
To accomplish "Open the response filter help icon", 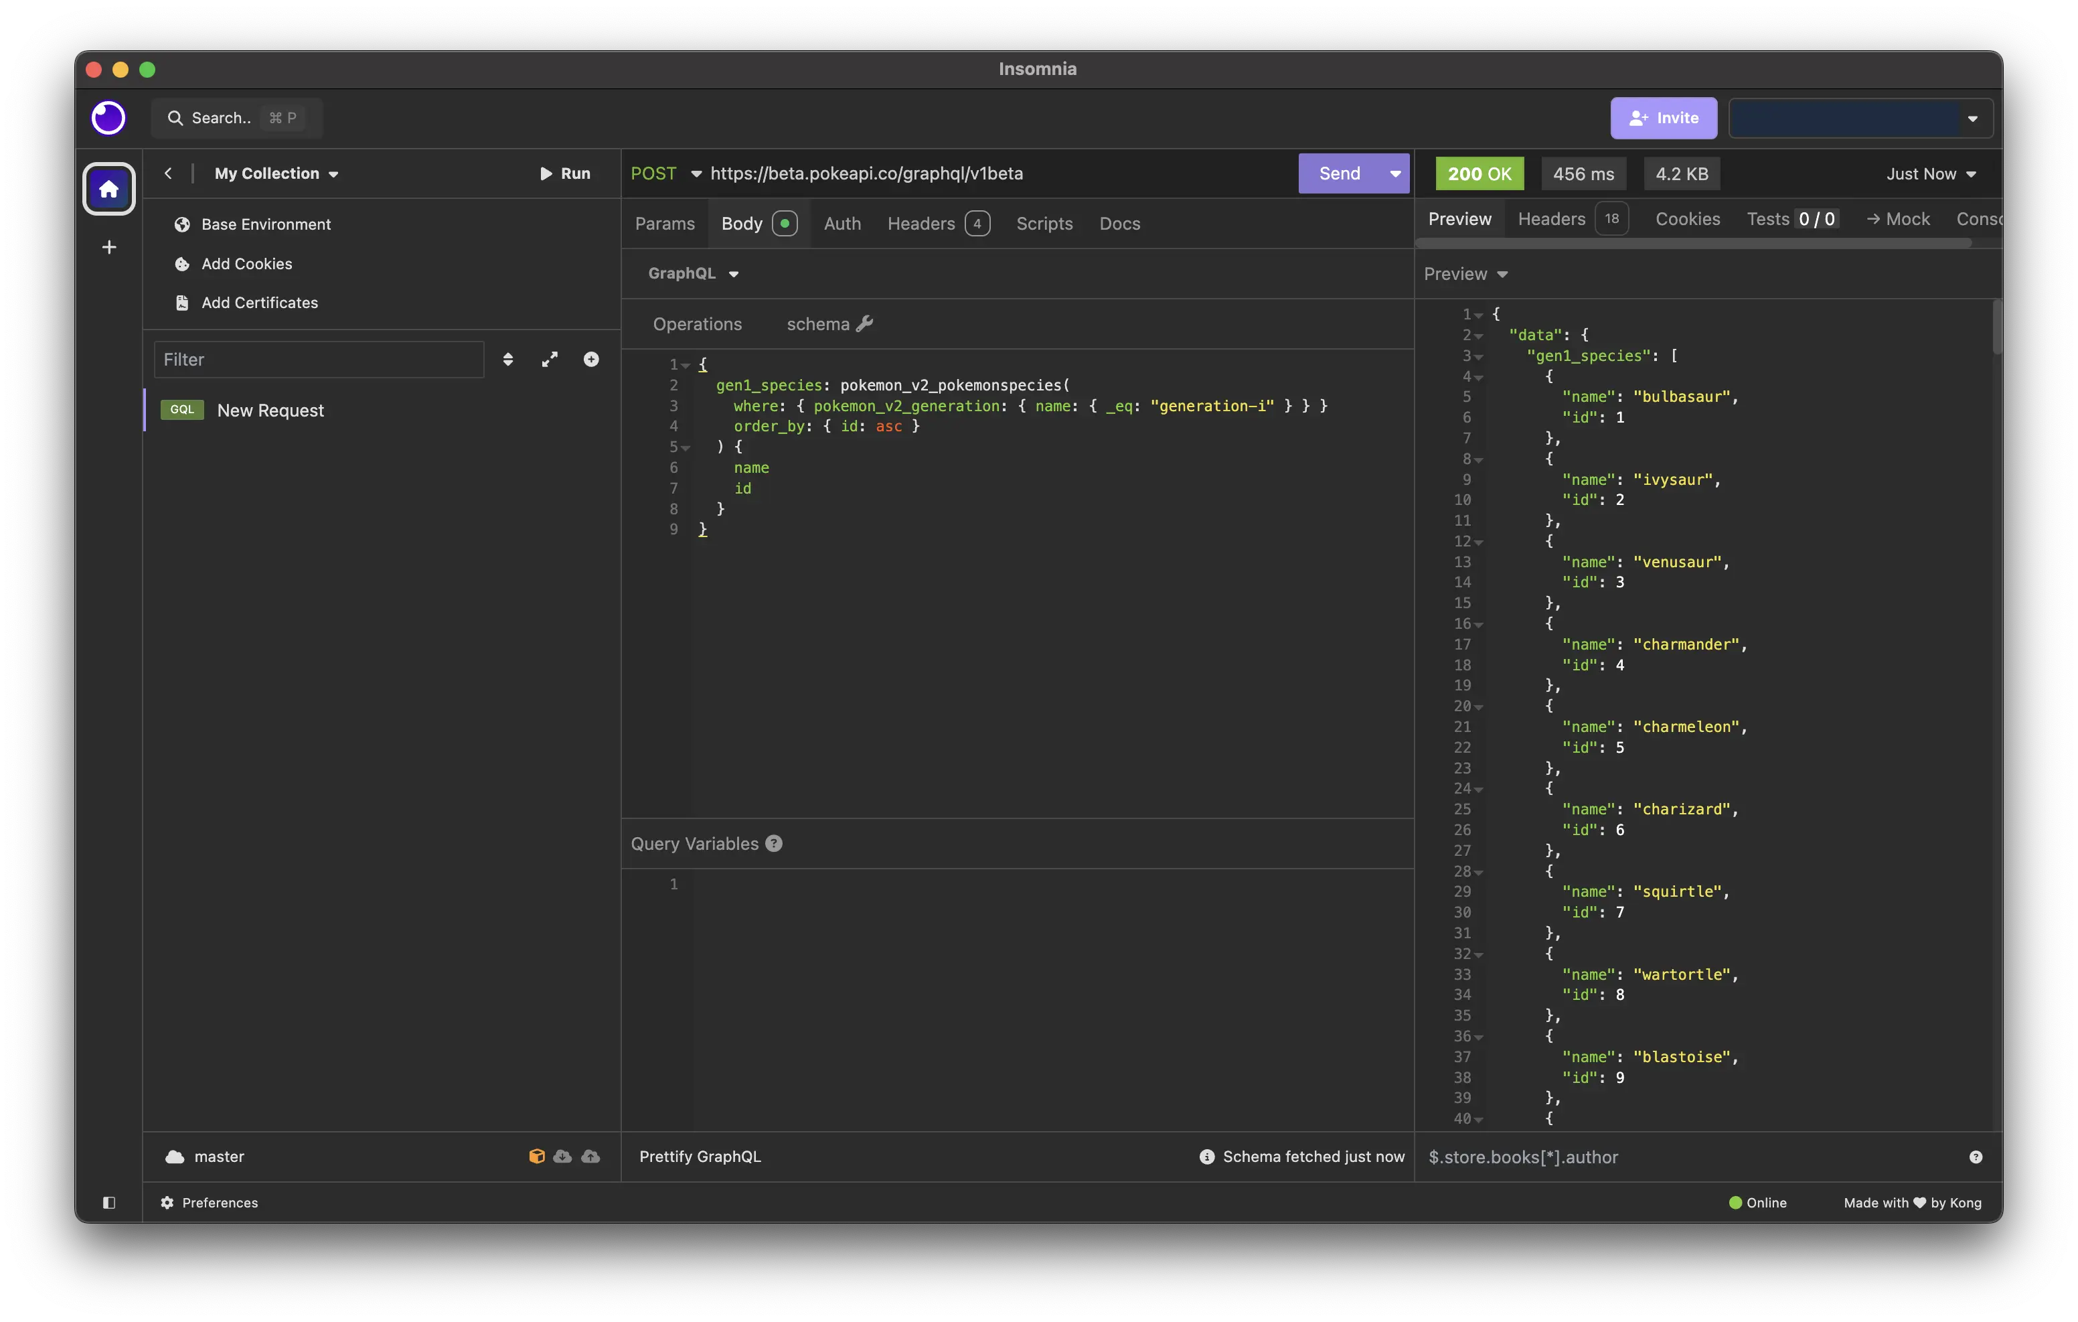I will point(1976,1157).
